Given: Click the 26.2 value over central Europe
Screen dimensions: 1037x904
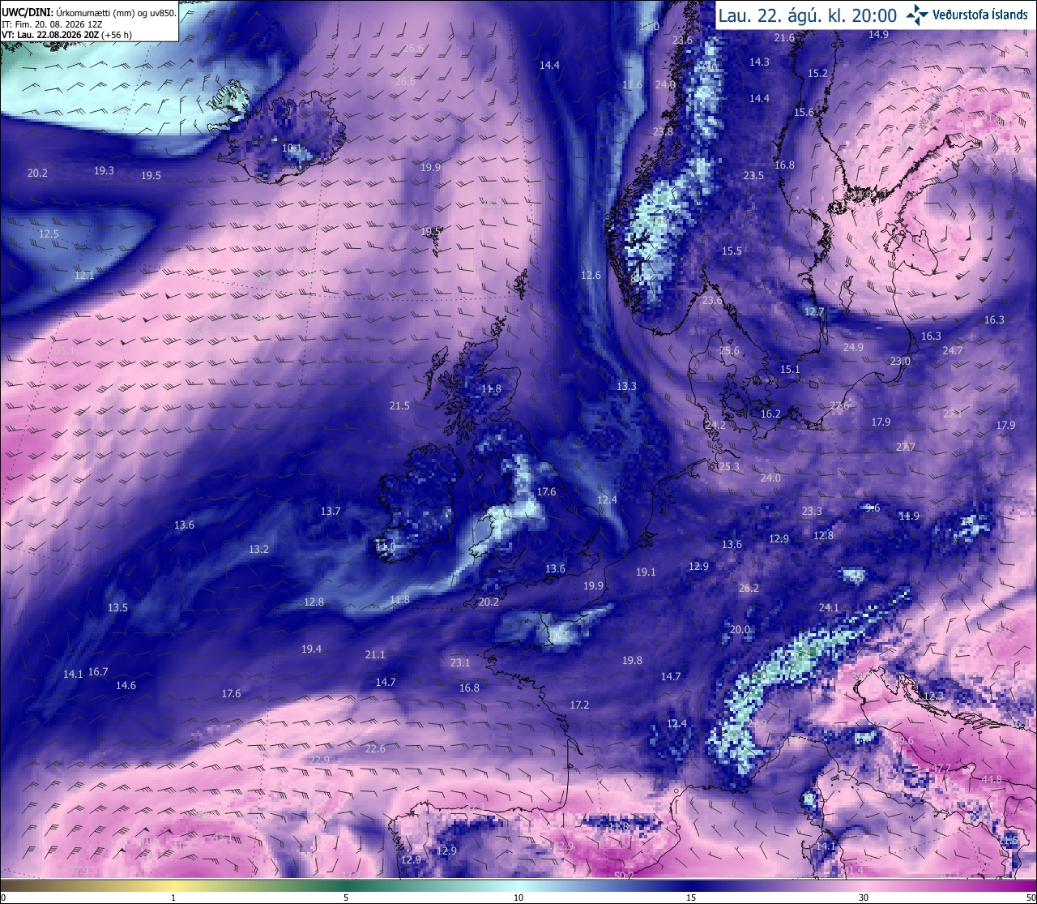Looking at the screenshot, I should pos(749,588).
